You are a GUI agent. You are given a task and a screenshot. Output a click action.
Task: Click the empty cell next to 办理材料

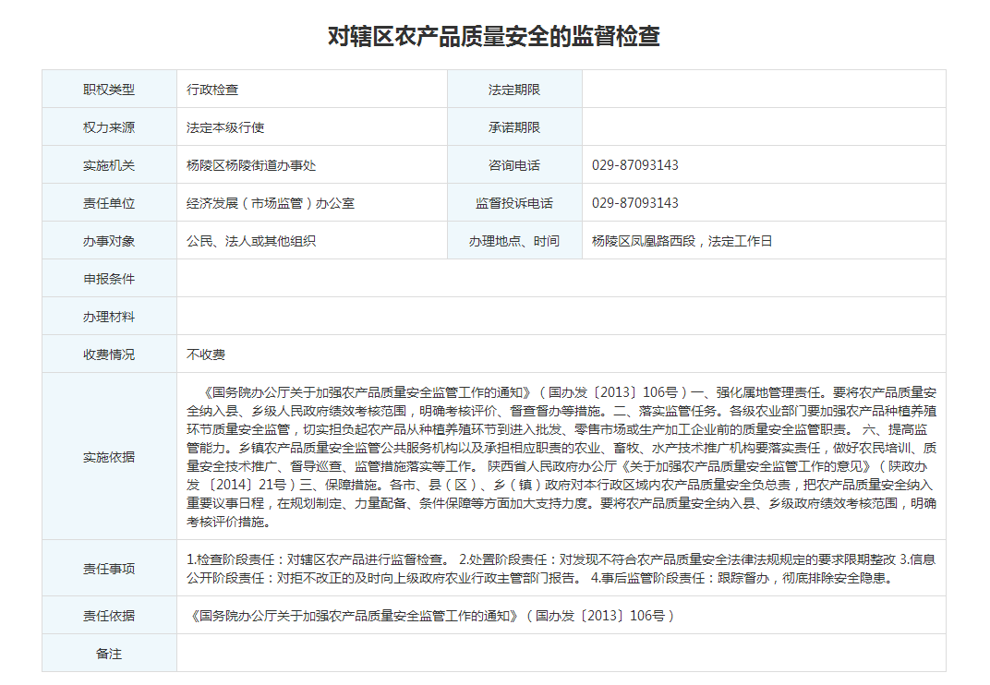(561, 317)
